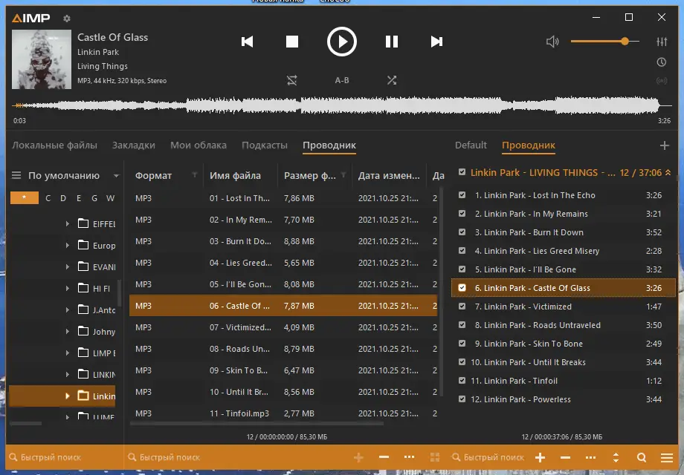Expand the LIMP folder

point(67,353)
